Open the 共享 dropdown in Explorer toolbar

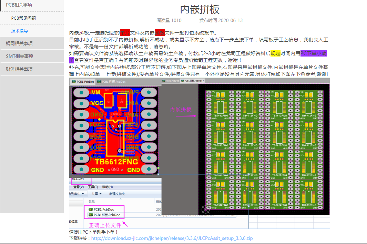[96, 194]
